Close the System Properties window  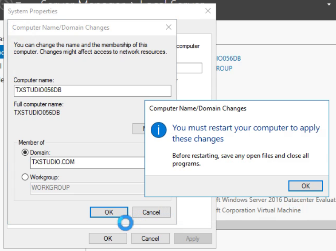click(x=208, y=11)
